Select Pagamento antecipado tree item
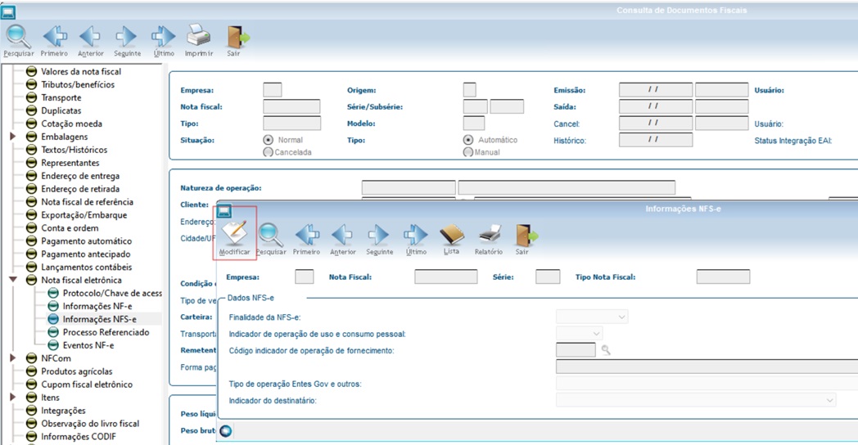Viewport: 858px width, 445px height. pos(86,254)
